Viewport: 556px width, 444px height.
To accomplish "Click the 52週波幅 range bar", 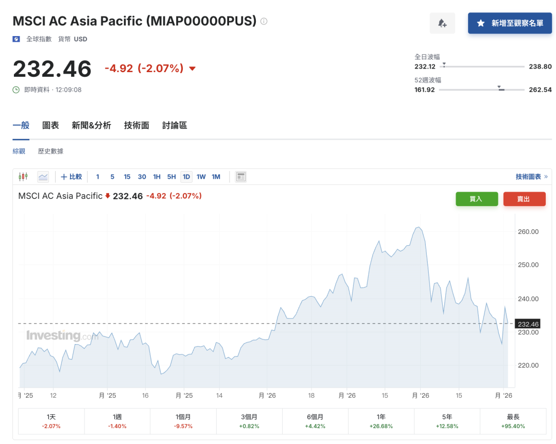I will pyautogui.click(x=481, y=90).
